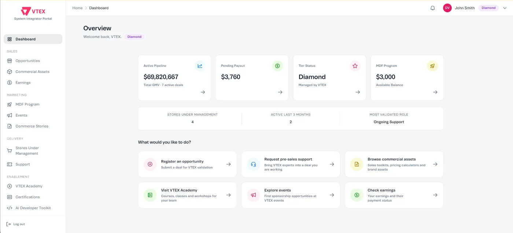This screenshot has width=513, height=233.
Task: Click the Browse commercial assets document icon
Action: point(357,164)
